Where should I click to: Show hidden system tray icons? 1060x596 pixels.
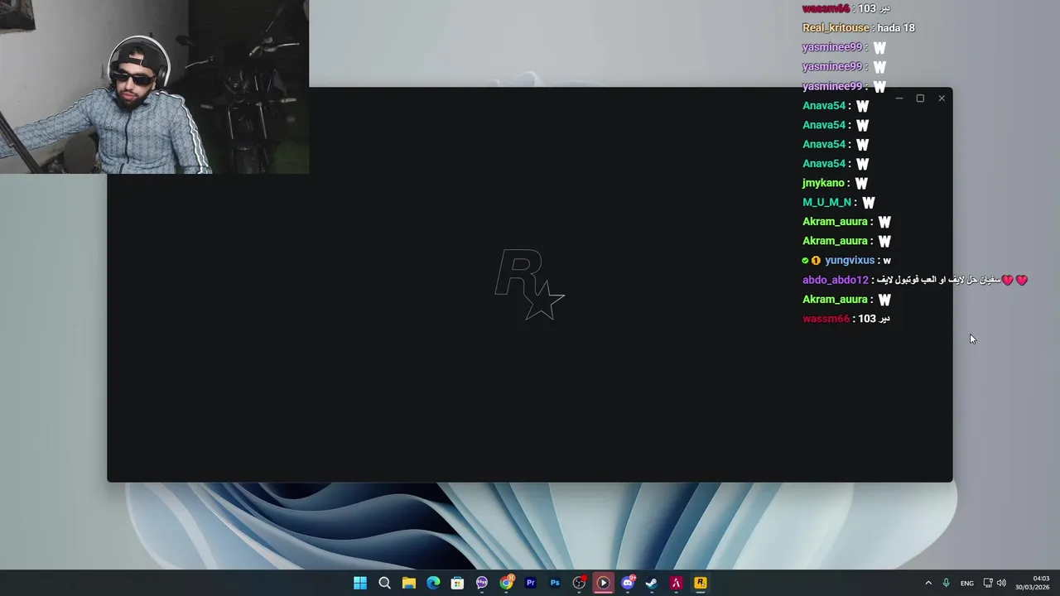(x=928, y=583)
